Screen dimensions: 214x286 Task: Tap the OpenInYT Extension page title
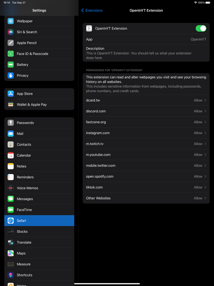point(146,10)
